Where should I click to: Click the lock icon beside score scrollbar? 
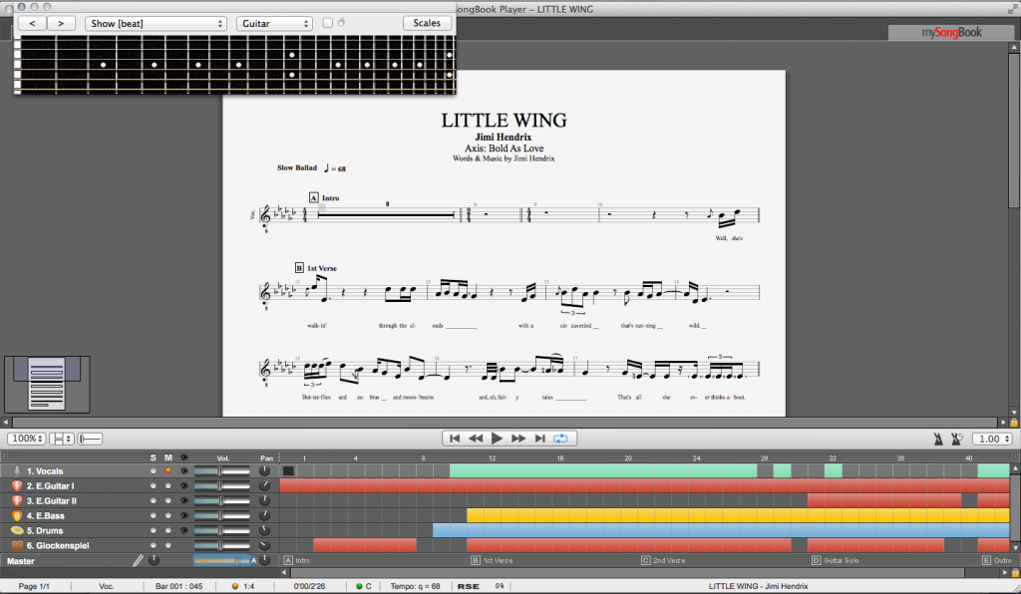tap(1014, 423)
